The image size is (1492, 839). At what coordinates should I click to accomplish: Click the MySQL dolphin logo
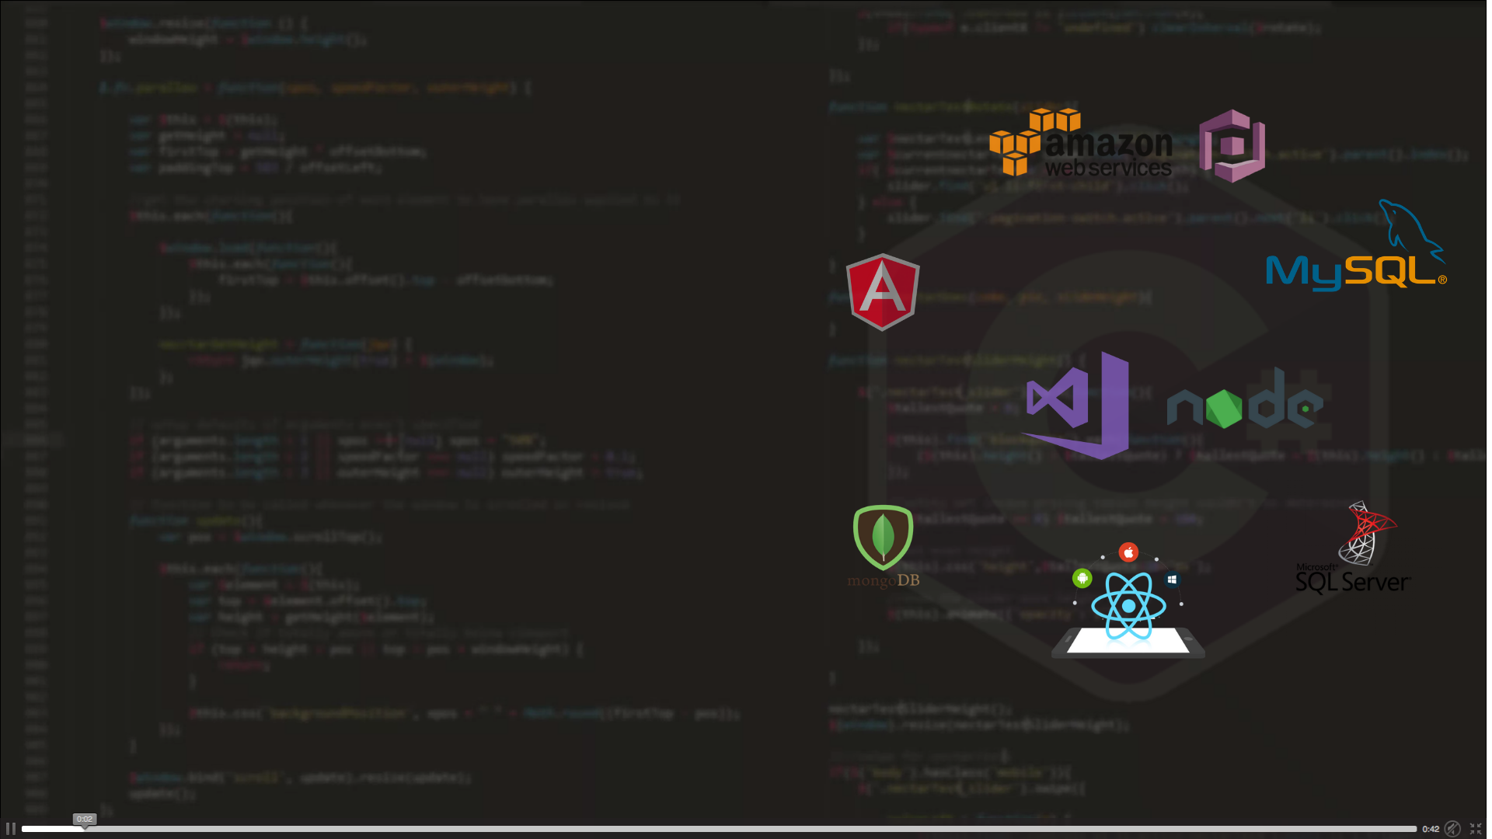pos(1356,245)
